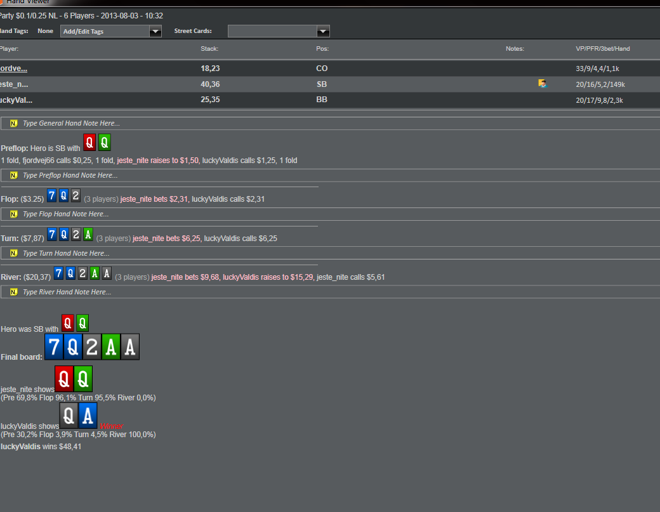Focus the General Hand Note field
This screenshot has width=660, height=512.
331,123
